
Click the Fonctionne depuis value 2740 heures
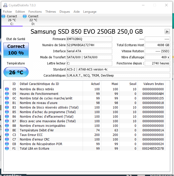[157, 63]
